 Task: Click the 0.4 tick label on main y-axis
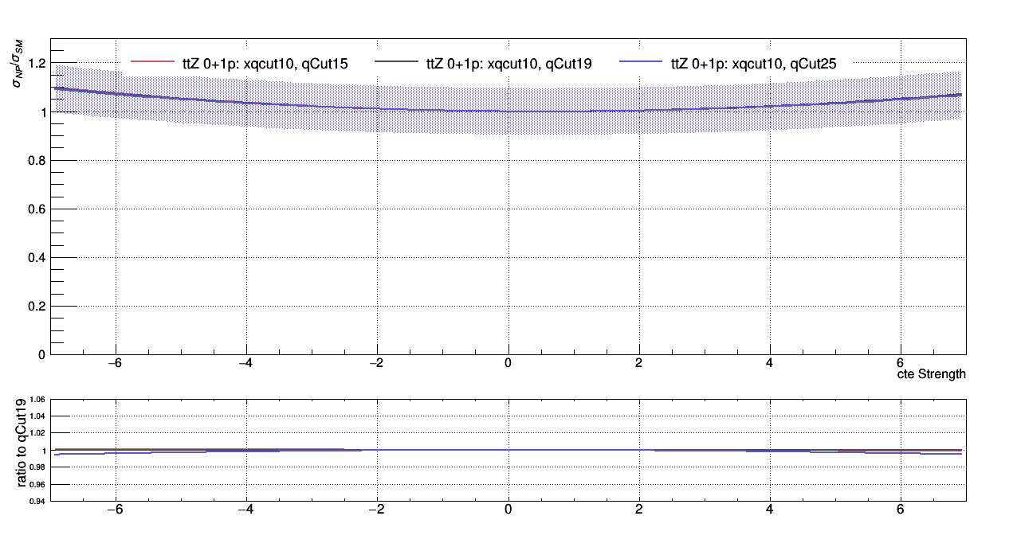[36, 258]
